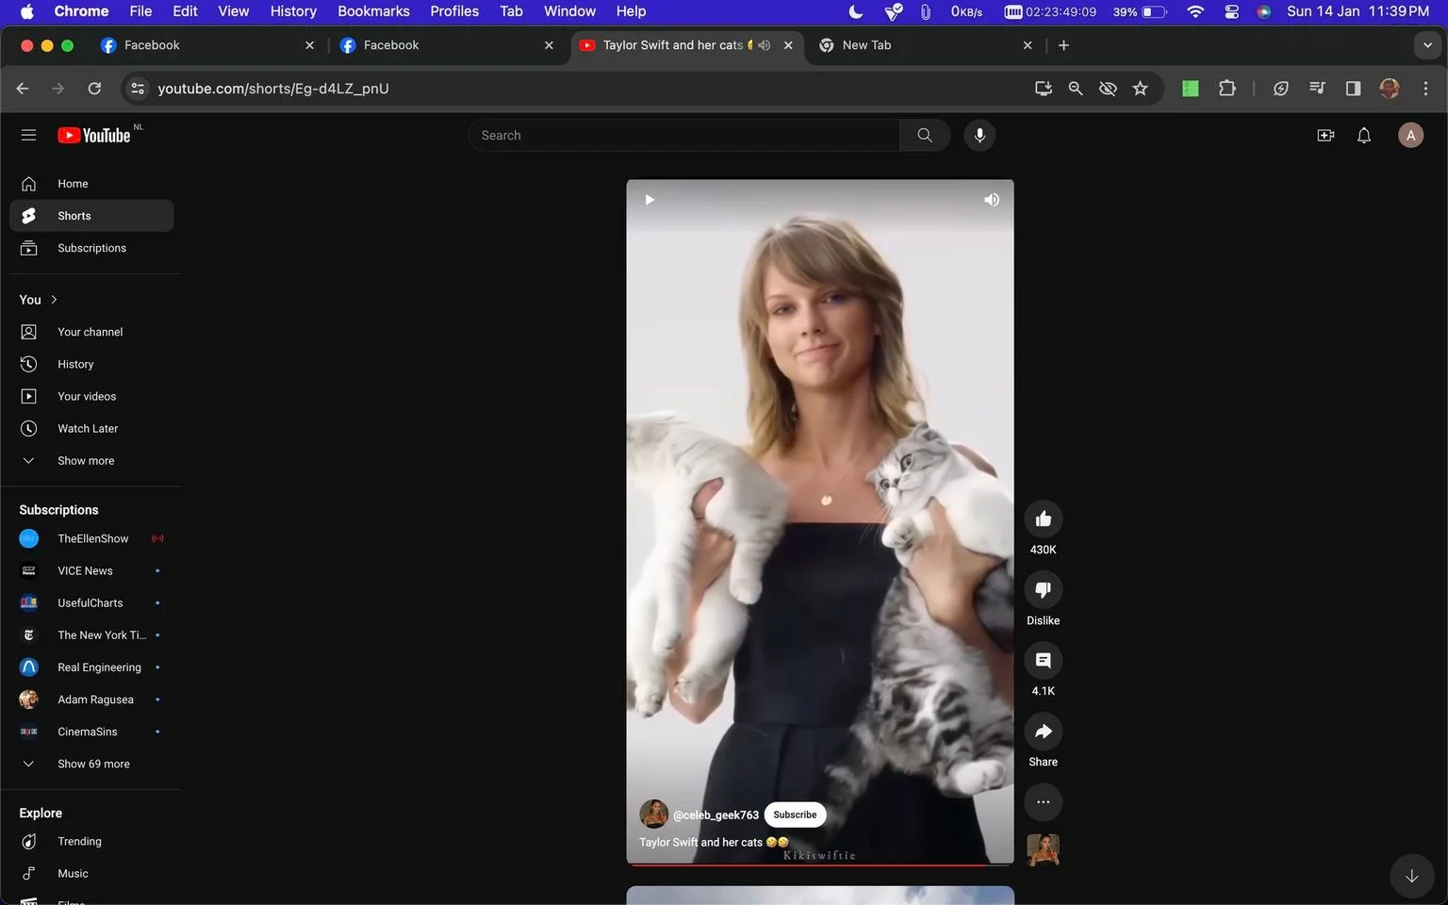
Task: Click the Dislike thumbs down icon
Action: click(x=1043, y=590)
